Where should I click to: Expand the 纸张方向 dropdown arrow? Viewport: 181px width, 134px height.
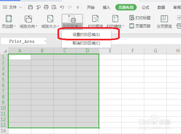(x=37, y=26)
